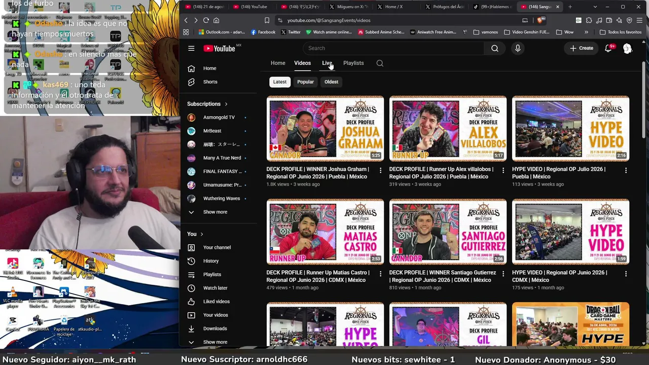
Task: Open the Brave Shields icon in address bar
Action: (x=540, y=20)
